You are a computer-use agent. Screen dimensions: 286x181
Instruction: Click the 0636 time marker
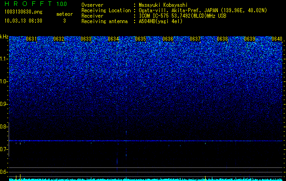coord(168,39)
